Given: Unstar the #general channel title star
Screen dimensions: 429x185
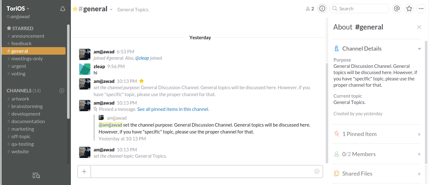Looking at the screenshot, I should (75, 9).
